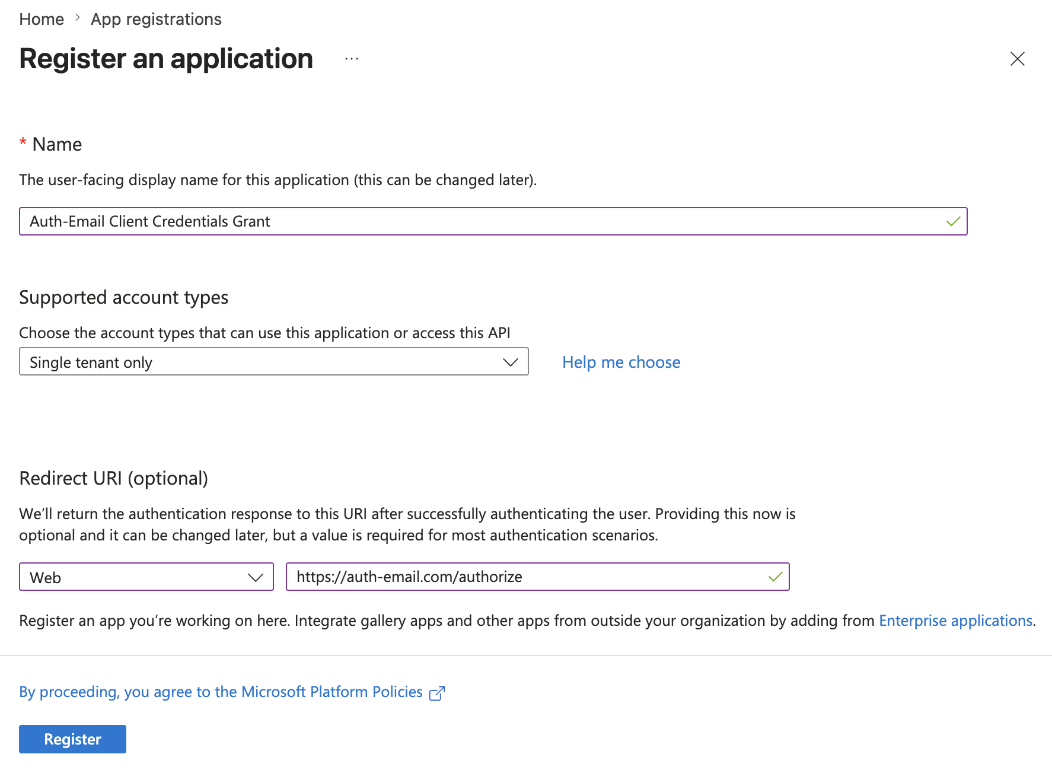Open the Enterprise applications link
The image size is (1052, 770).
pos(955,621)
